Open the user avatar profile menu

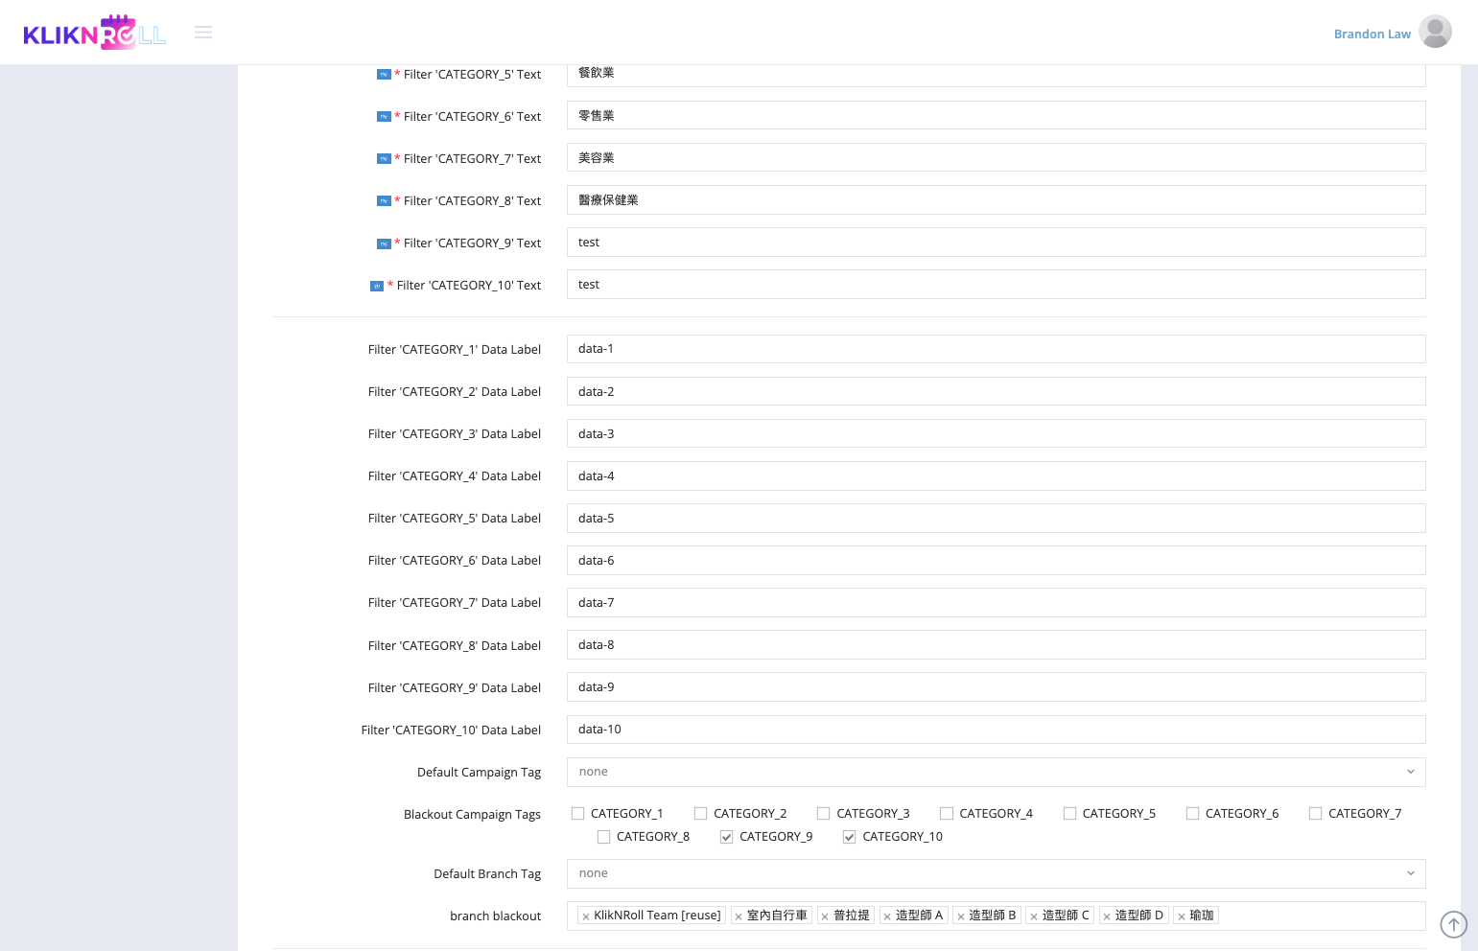tap(1435, 32)
